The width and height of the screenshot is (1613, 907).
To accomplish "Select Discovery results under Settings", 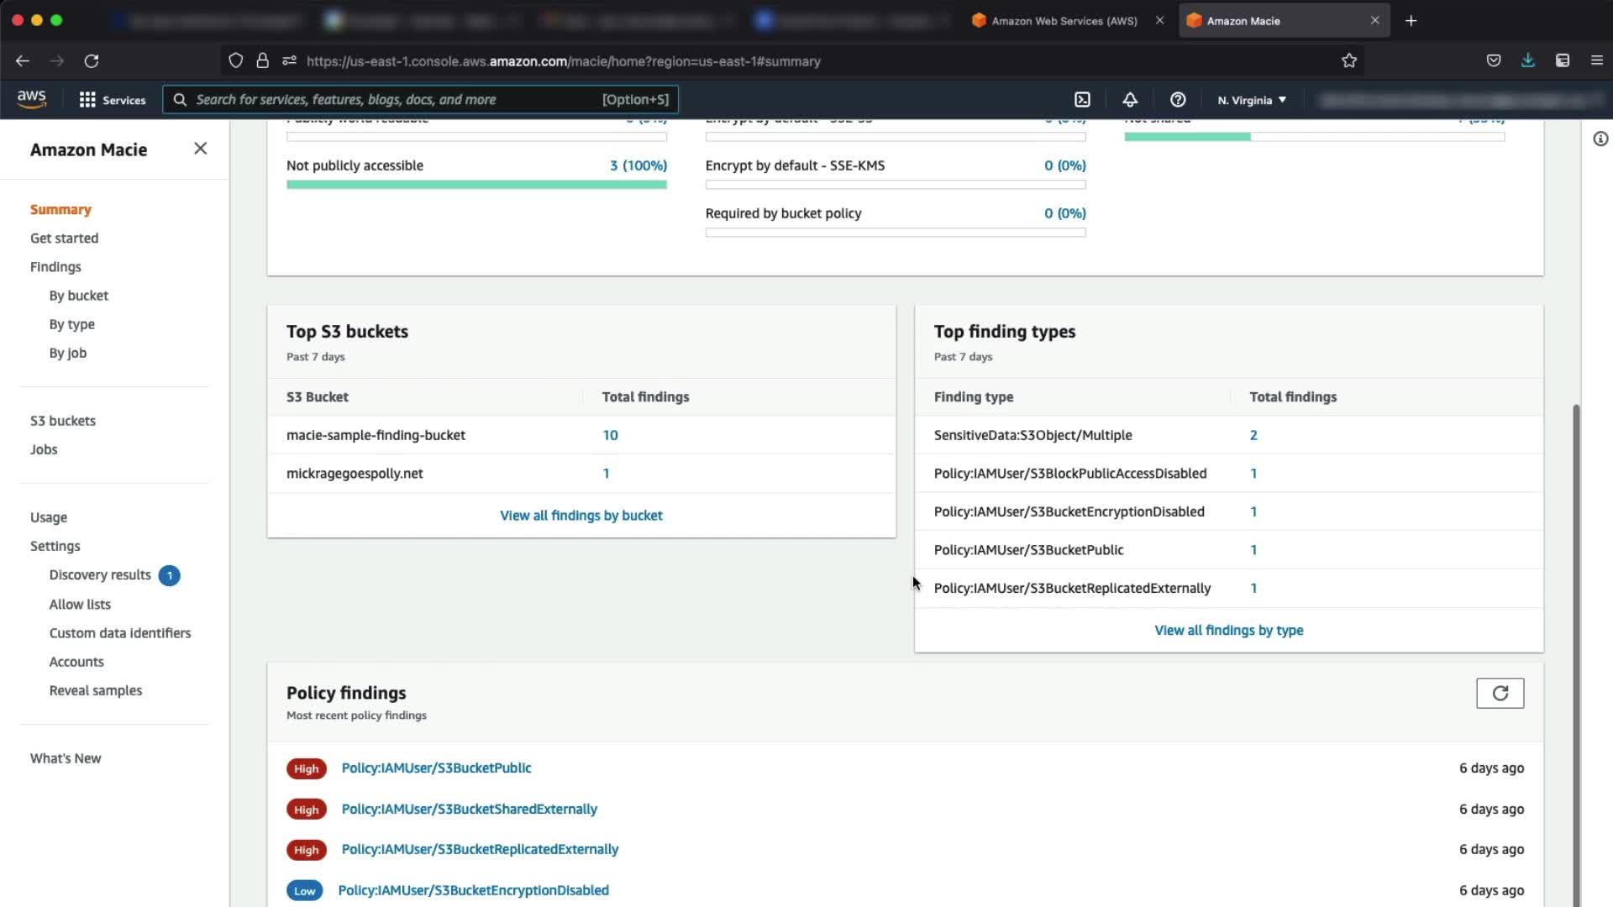I will point(100,575).
